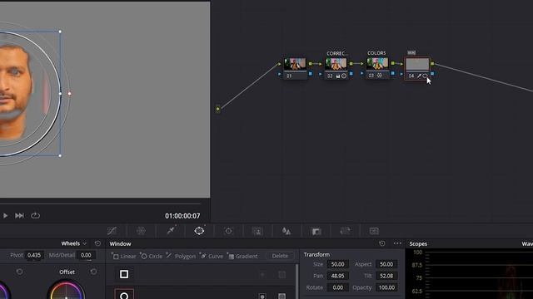Add a Linear window
Screen dimensions: 533x299
click(124, 256)
